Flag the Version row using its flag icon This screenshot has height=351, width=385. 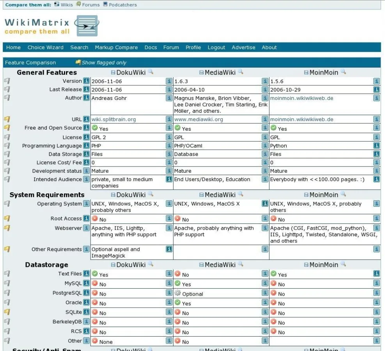click(7, 81)
